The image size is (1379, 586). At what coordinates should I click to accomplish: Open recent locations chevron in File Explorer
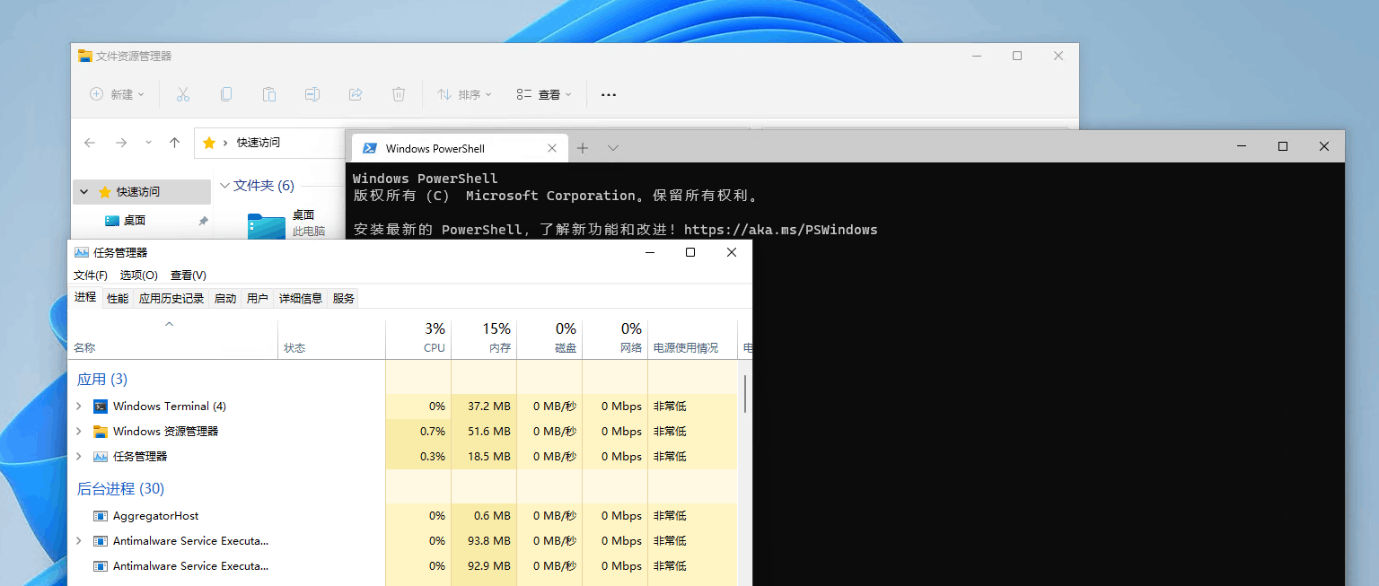pyautogui.click(x=148, y=143)
